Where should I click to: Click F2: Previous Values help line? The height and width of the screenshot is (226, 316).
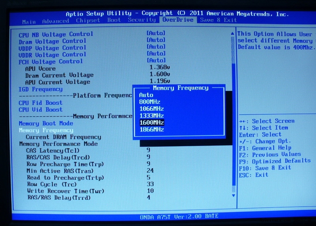270,154
